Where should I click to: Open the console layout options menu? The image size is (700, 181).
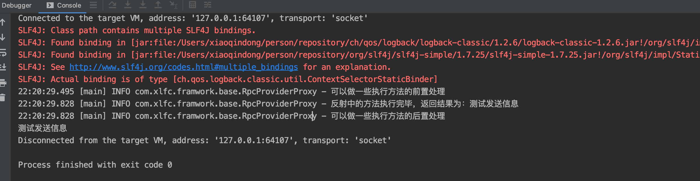point(93,5)
